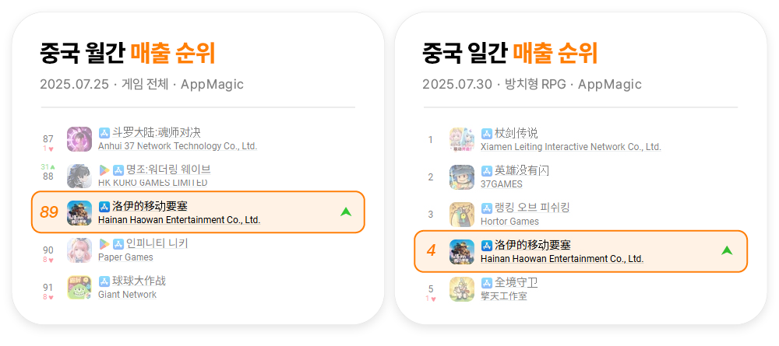Click the 英雄没有闪 game icon
The height and width of the screenshot is (346, 779).
click(x=462, y=177)
